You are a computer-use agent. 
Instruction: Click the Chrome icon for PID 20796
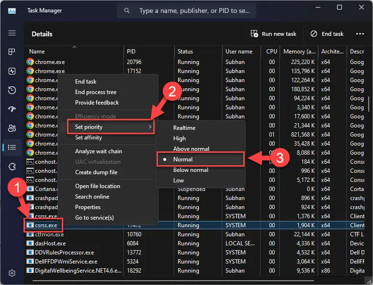pos(30,62)
